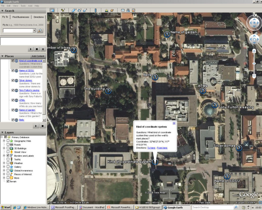
Task: Play tour button under Places list
Action: click(x=36, y=126)
